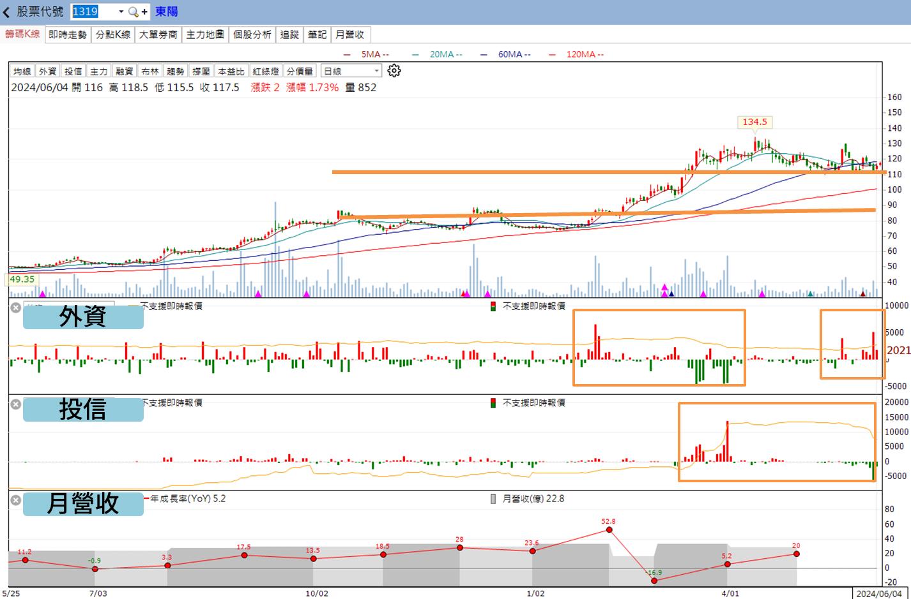Toggle the 均線 moving average overlay

pyautogui.click(x=22, y=71)
